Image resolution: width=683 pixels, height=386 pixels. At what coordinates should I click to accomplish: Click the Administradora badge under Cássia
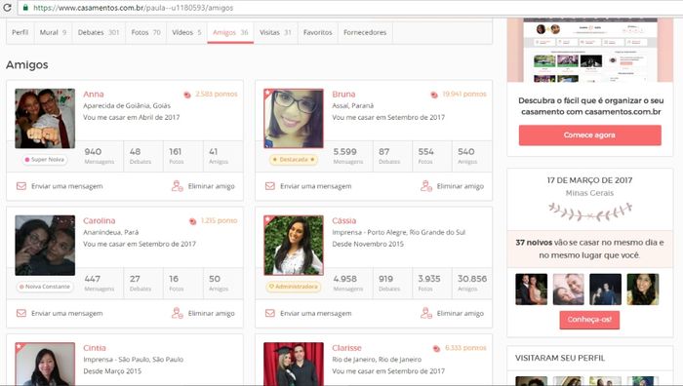point(293,287)
